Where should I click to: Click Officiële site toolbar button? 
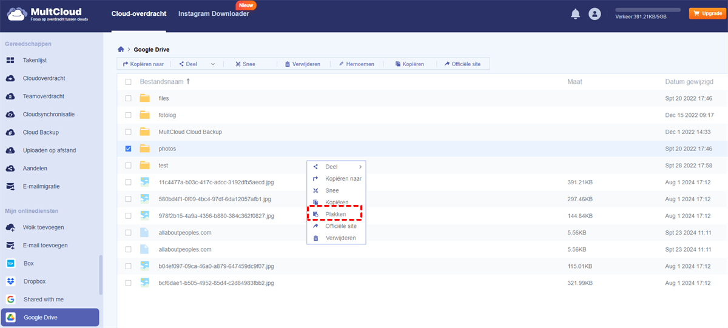point(462,64)
